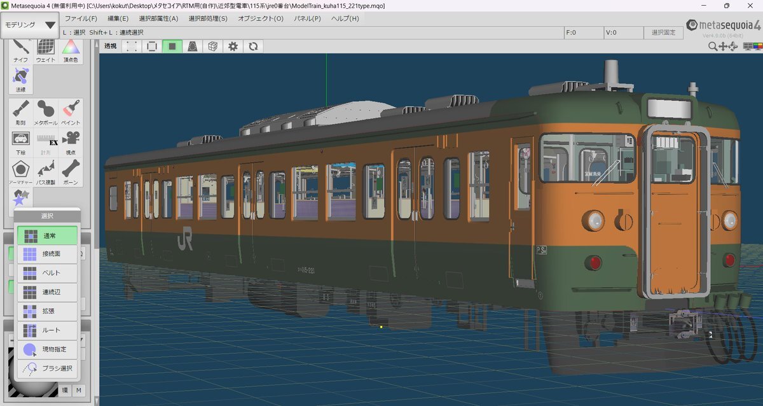Toggle the perspective trapezoid view icon

(x=192, y=46)
